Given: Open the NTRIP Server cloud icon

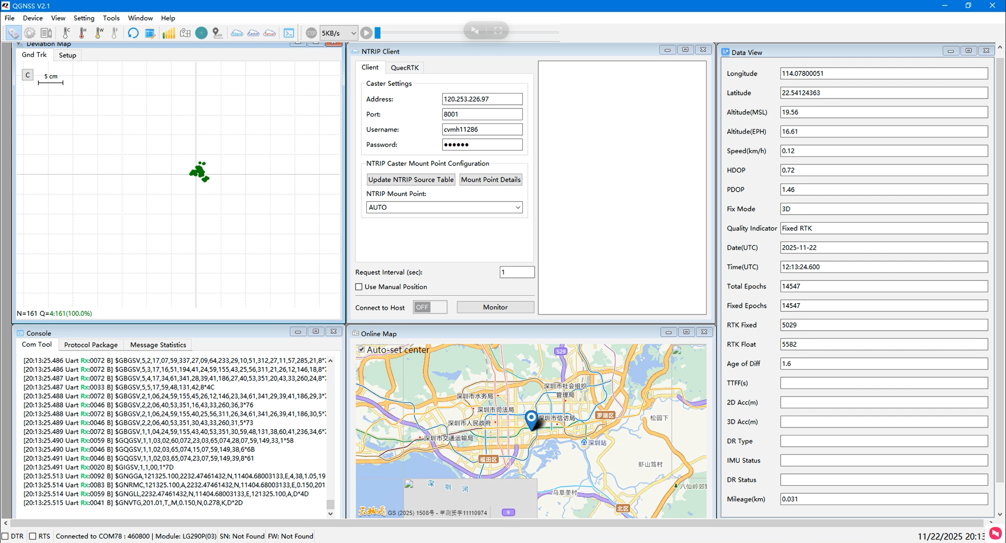Looking at the screenshot, I should (x=270, y=33).
